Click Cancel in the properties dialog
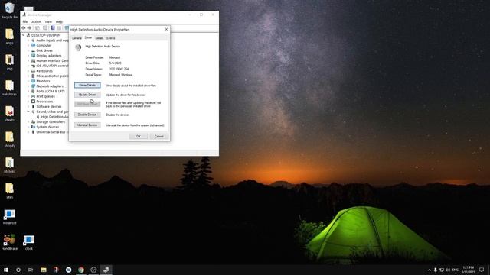The height and width of the screenshot is (275, 490). pos(158,136)
